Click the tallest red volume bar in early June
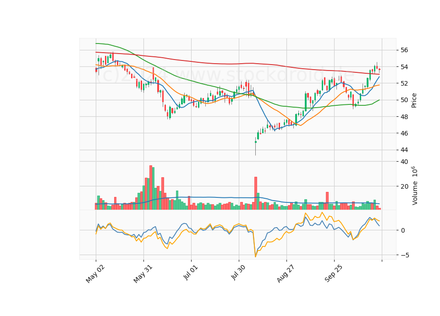 coord(151,187)
